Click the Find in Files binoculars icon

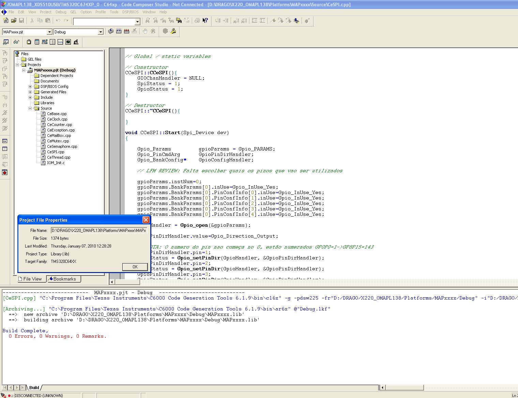point(179,21)
